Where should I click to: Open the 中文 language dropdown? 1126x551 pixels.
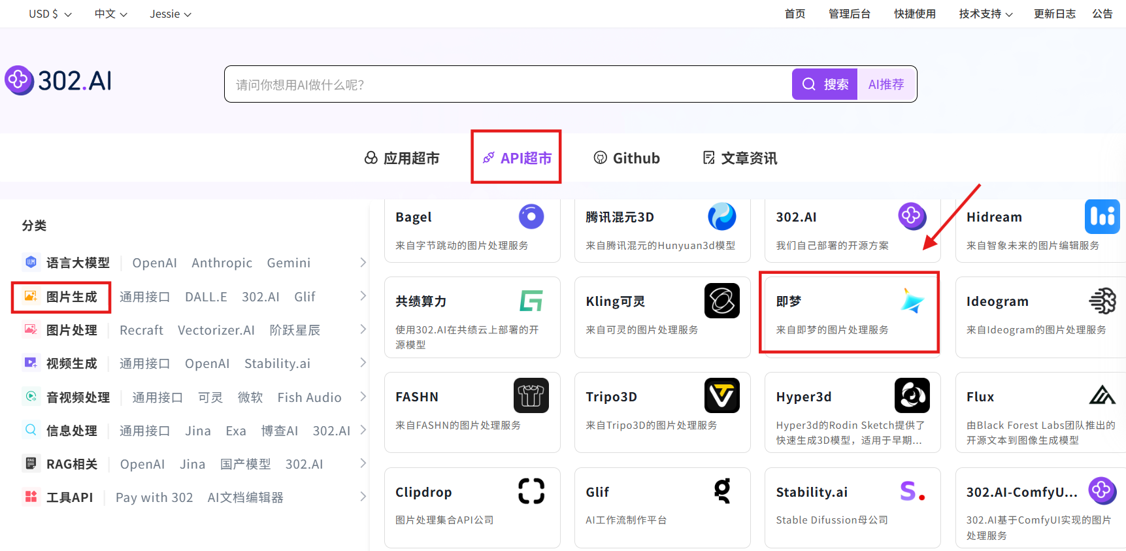coord(110,14)
